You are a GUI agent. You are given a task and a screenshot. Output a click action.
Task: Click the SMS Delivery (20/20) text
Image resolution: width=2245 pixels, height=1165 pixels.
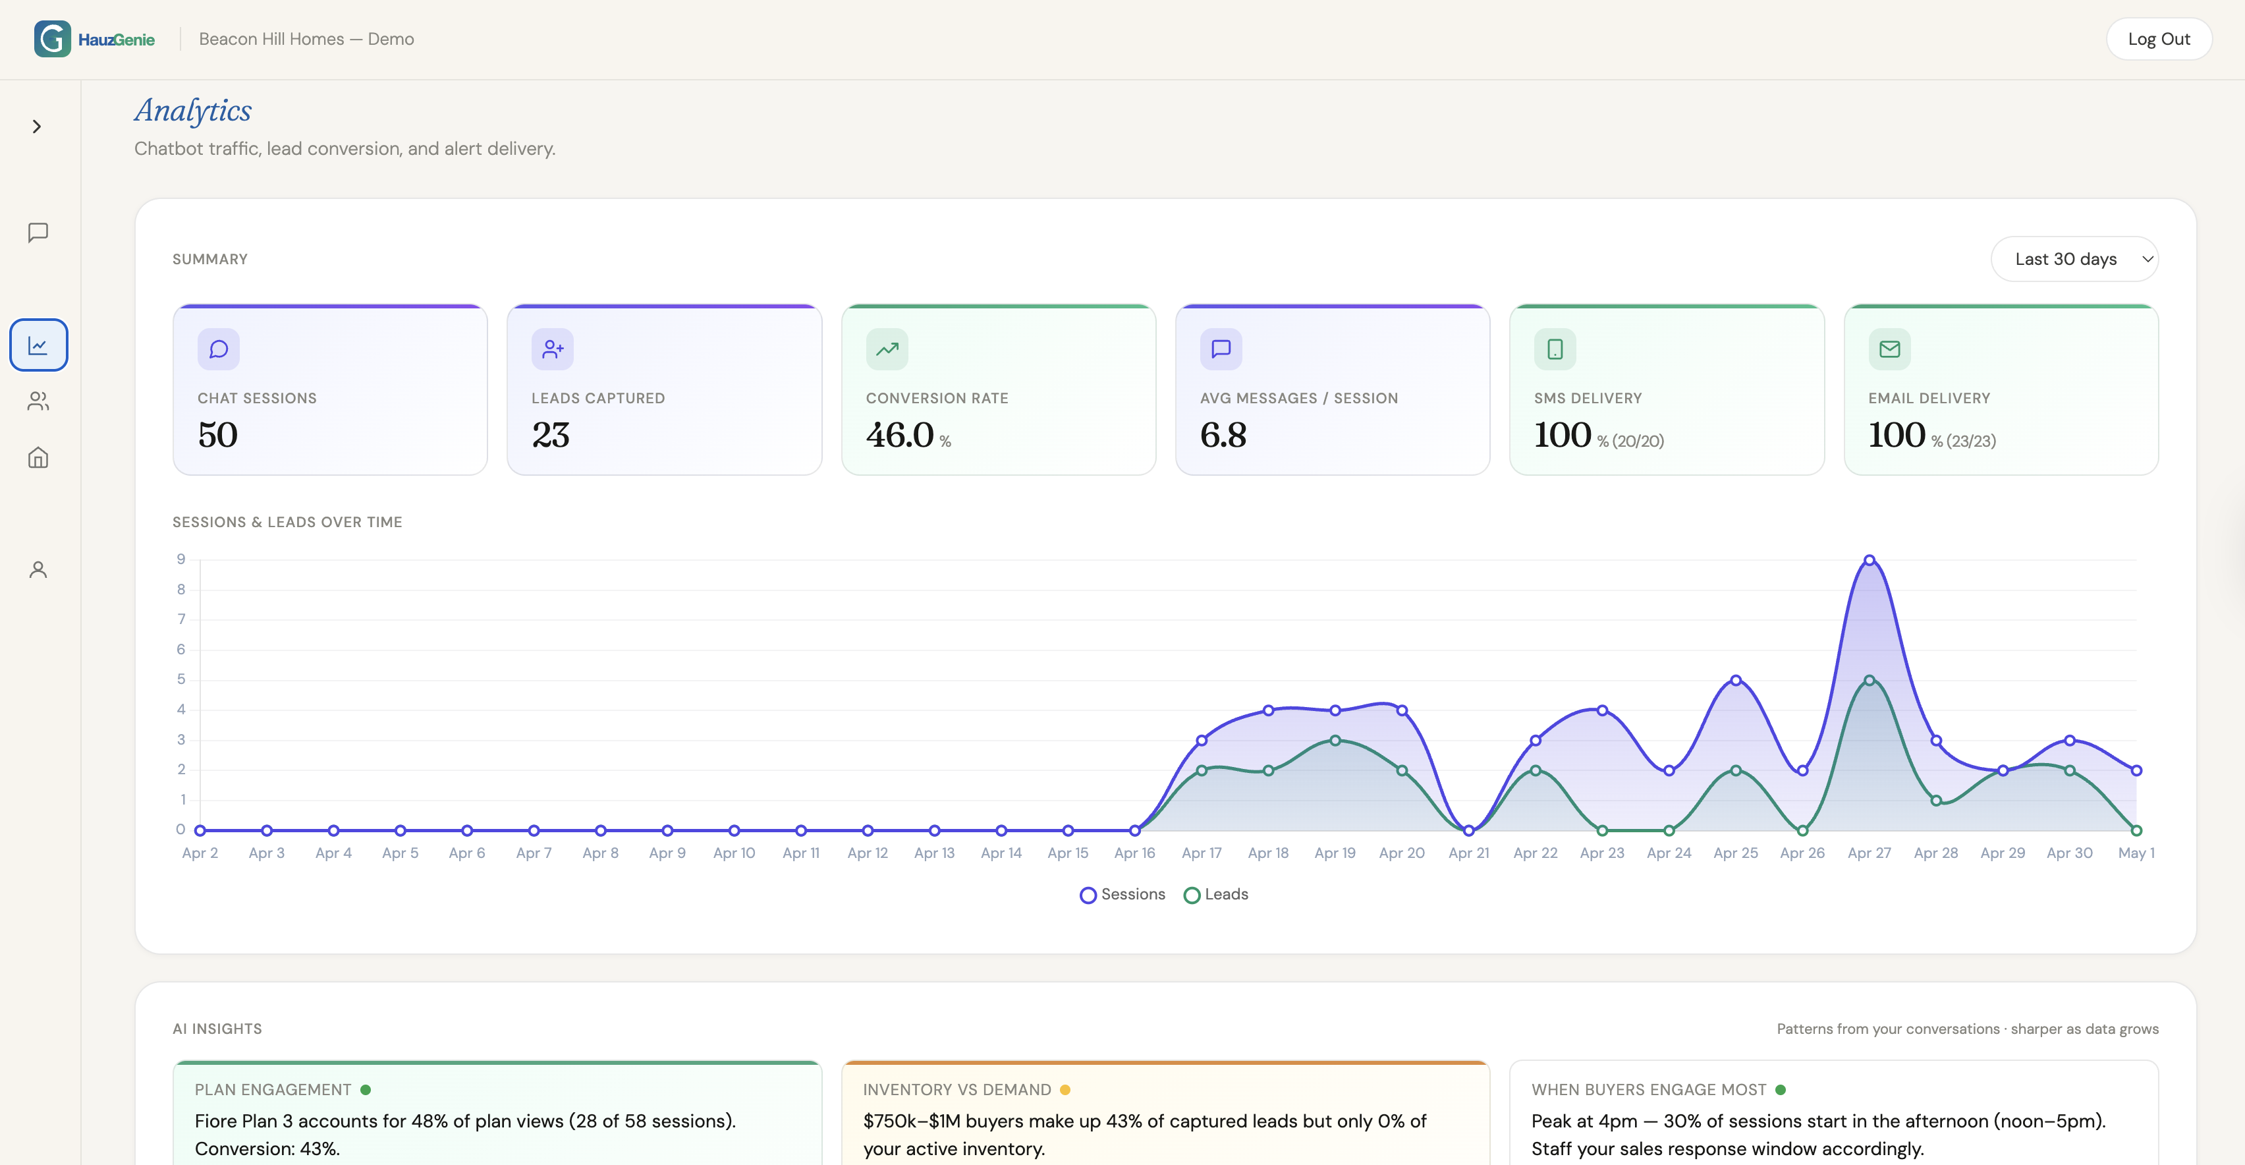[x=1638, y=441]
